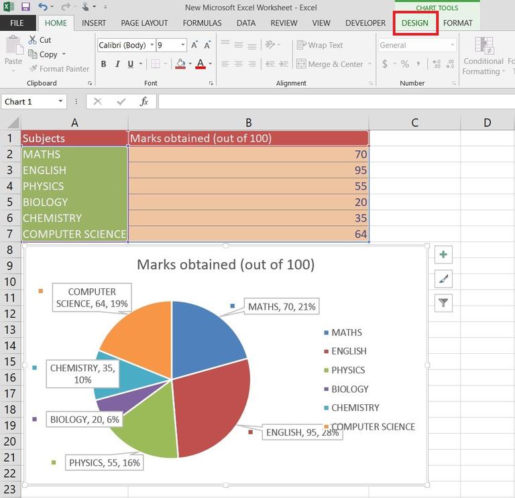Expand the Name Box dropdown arrow
Screen dimensions: 515x498
[60, 102]
